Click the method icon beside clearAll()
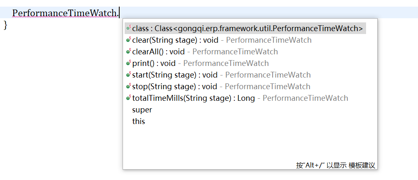 [129, 51]
